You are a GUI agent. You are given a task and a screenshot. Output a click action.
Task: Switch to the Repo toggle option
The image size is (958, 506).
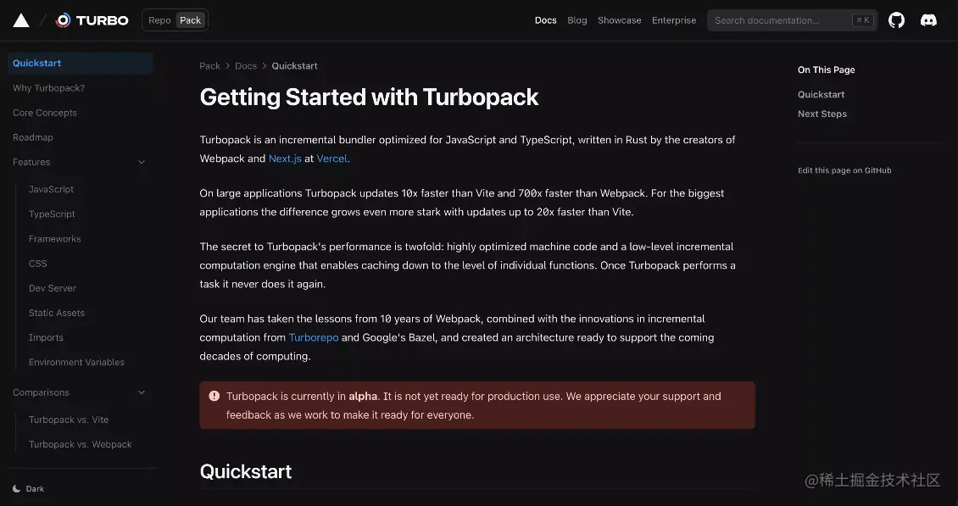coord(159,20)
